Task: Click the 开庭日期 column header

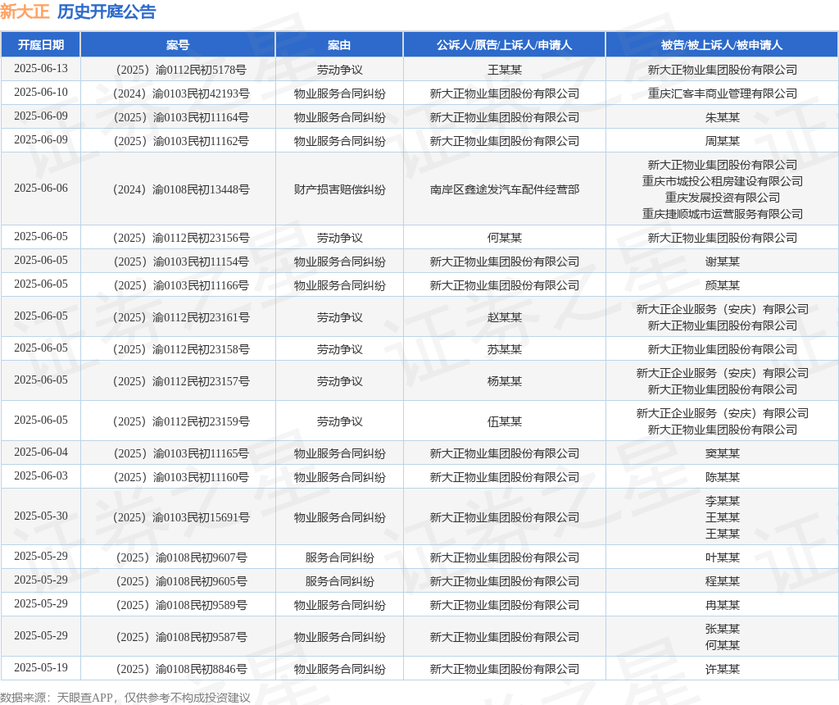Action: 41,45
